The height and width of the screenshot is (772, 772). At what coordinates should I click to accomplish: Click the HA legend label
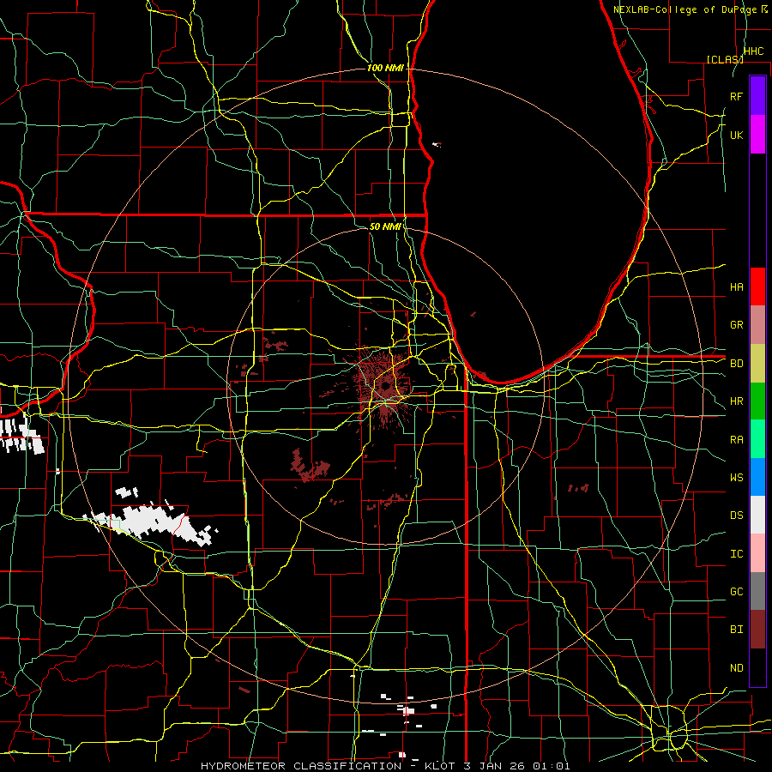tap(736, 286)
